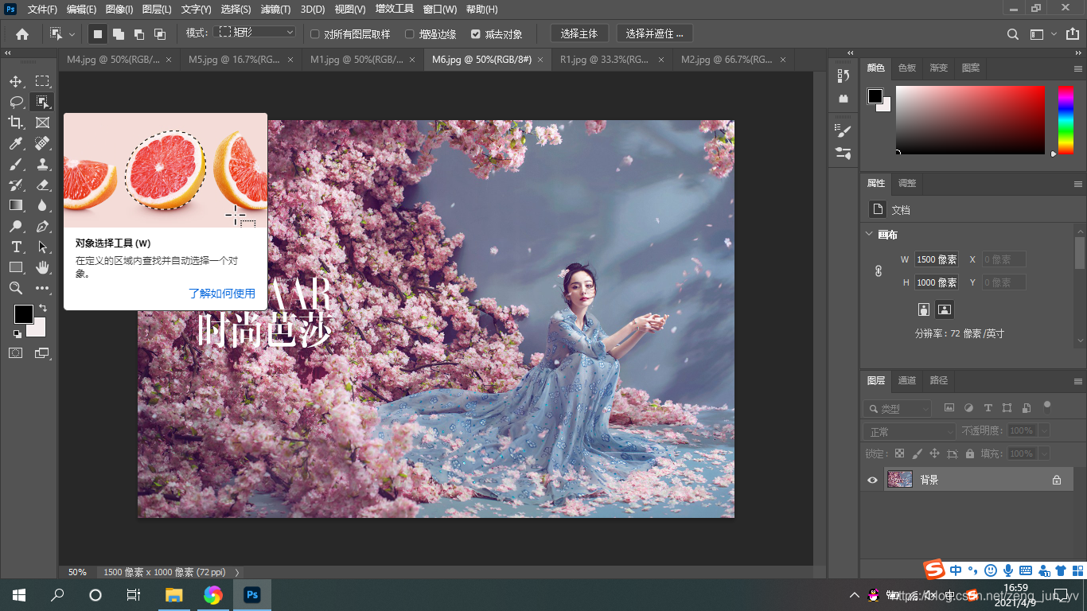The width and height of the screenshot is (1087, 611).
Task: Click the 背景 layer thumbnail
Action: 899,479
